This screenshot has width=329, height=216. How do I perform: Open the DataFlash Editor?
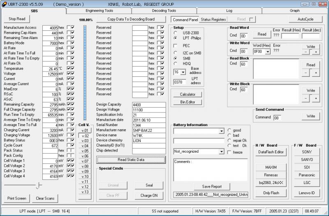click(271, 152)
